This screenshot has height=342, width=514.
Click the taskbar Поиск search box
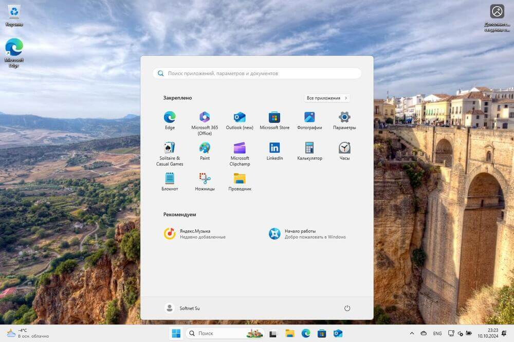pos(225,333)
